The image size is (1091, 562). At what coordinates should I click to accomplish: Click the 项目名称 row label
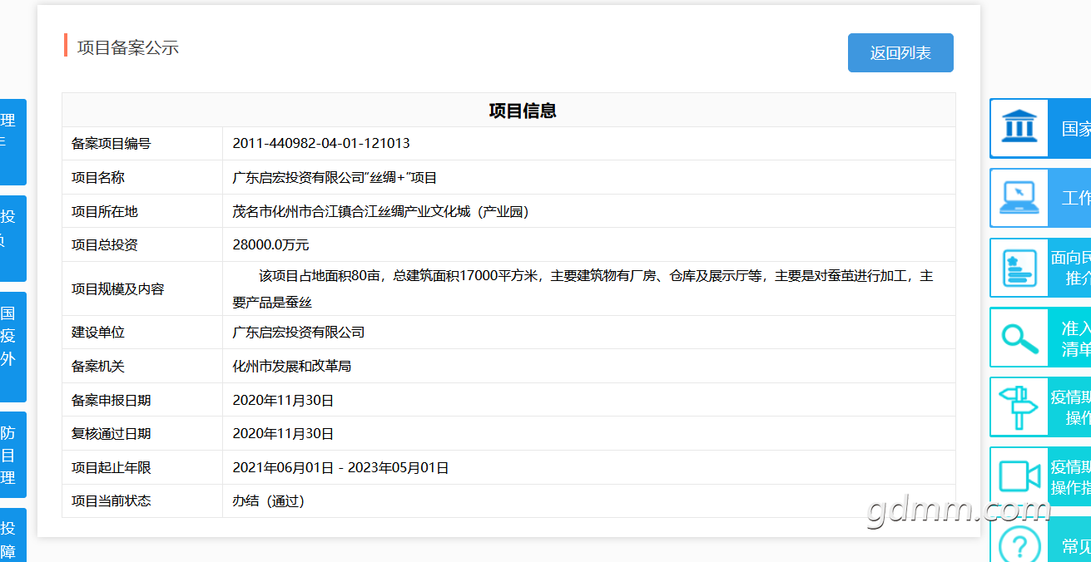pyautogui.click(x=98, y=178)
